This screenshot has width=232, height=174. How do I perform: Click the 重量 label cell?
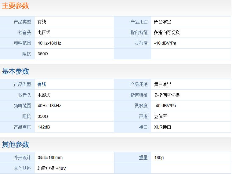tap(143, 158)
